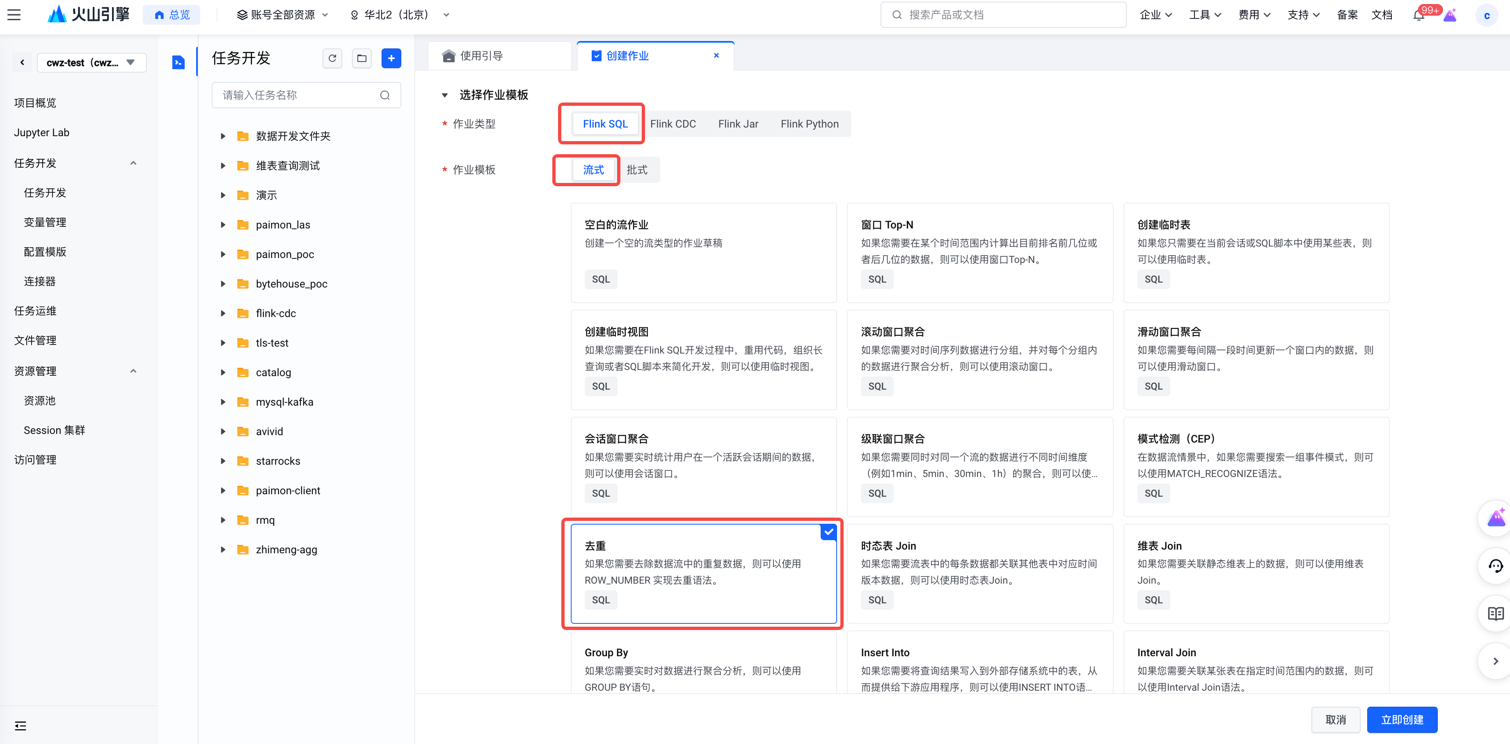The height and width of the screenshot is (744, 1510).
Task: Click the 立即创建 button
Action: coord(1402,719)
